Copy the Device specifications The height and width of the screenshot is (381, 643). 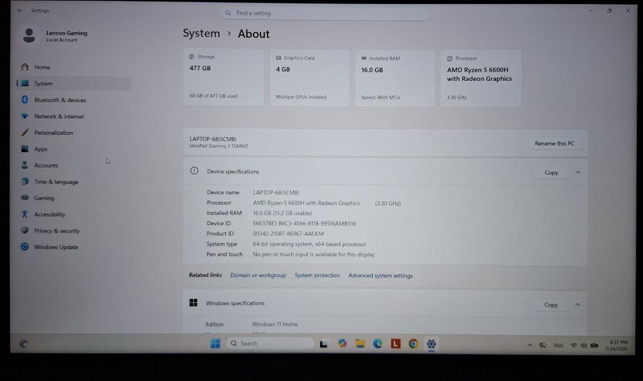point(551,172)
